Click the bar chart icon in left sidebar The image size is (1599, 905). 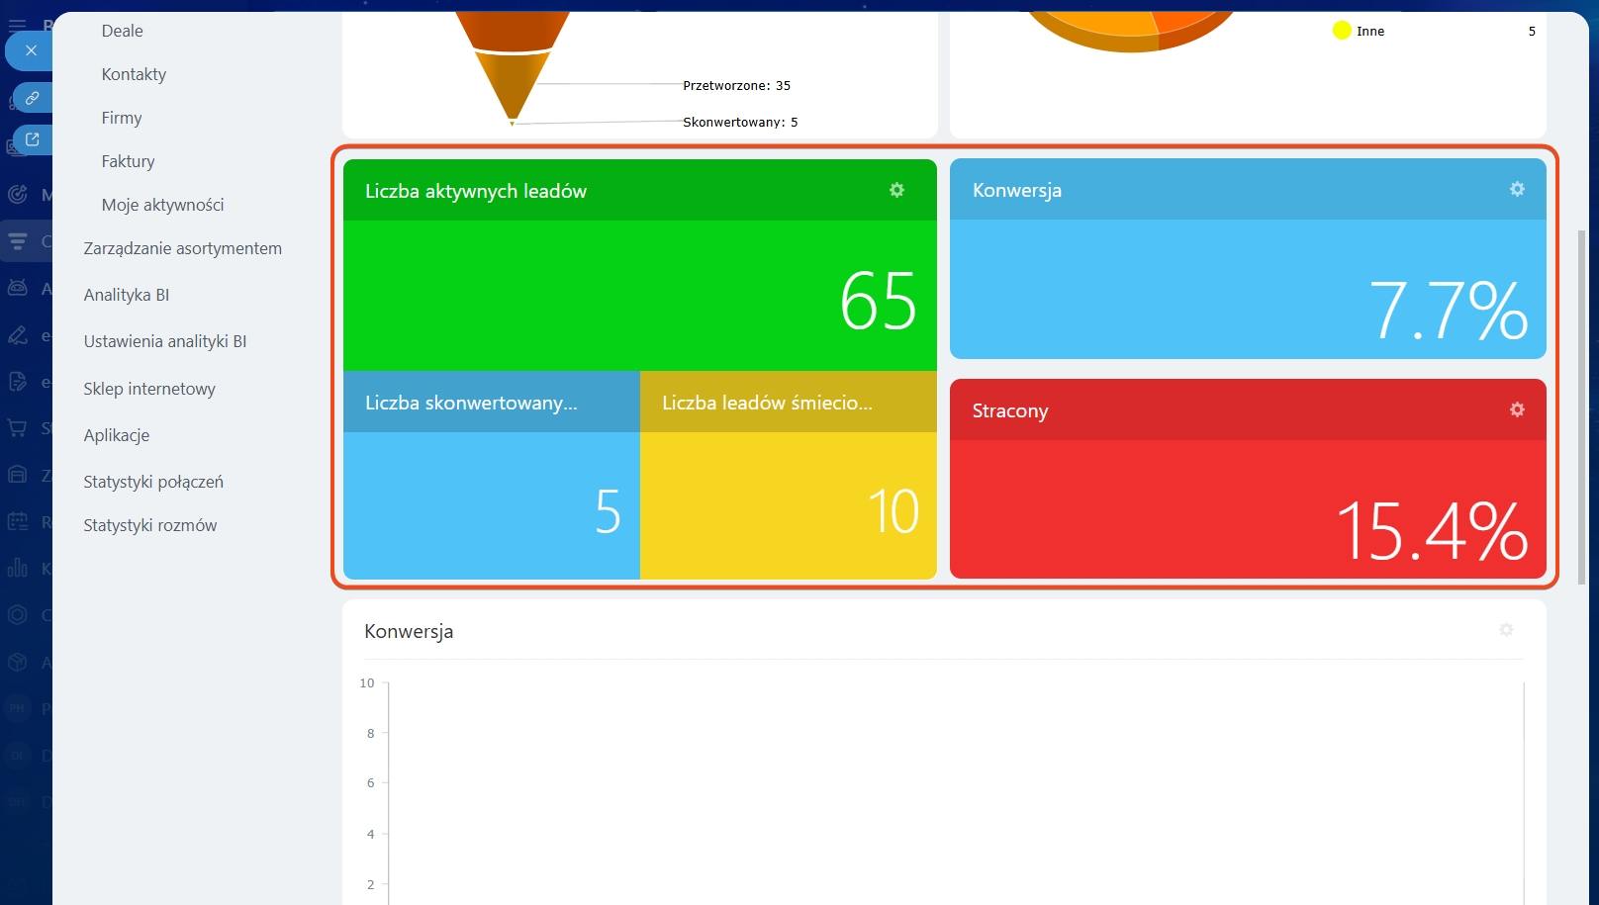point(17,568)
